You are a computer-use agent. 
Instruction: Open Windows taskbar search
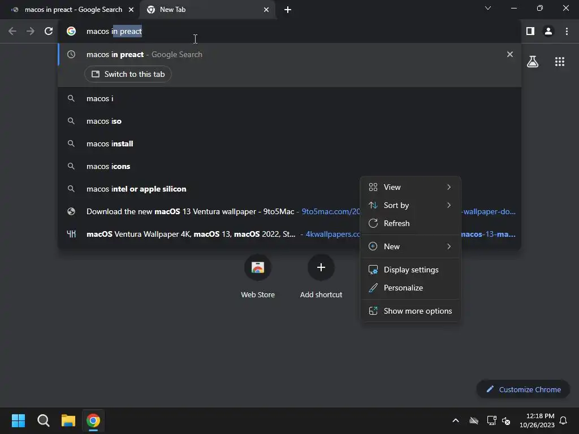[43, 420]
